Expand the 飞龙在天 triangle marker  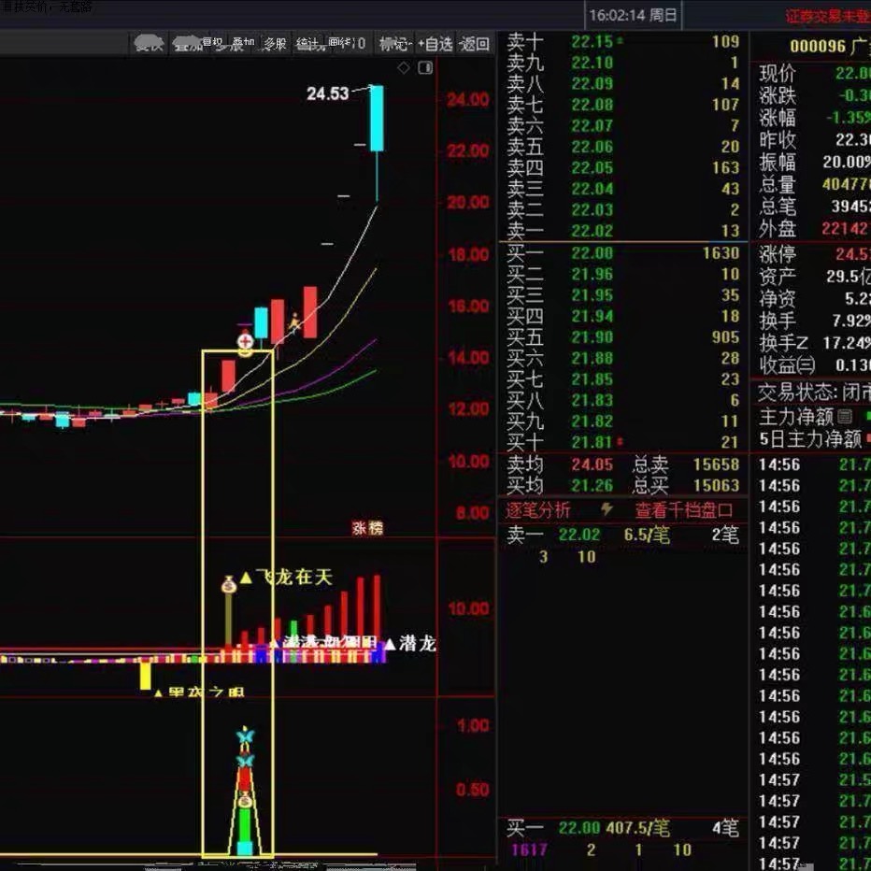(246, 578)
